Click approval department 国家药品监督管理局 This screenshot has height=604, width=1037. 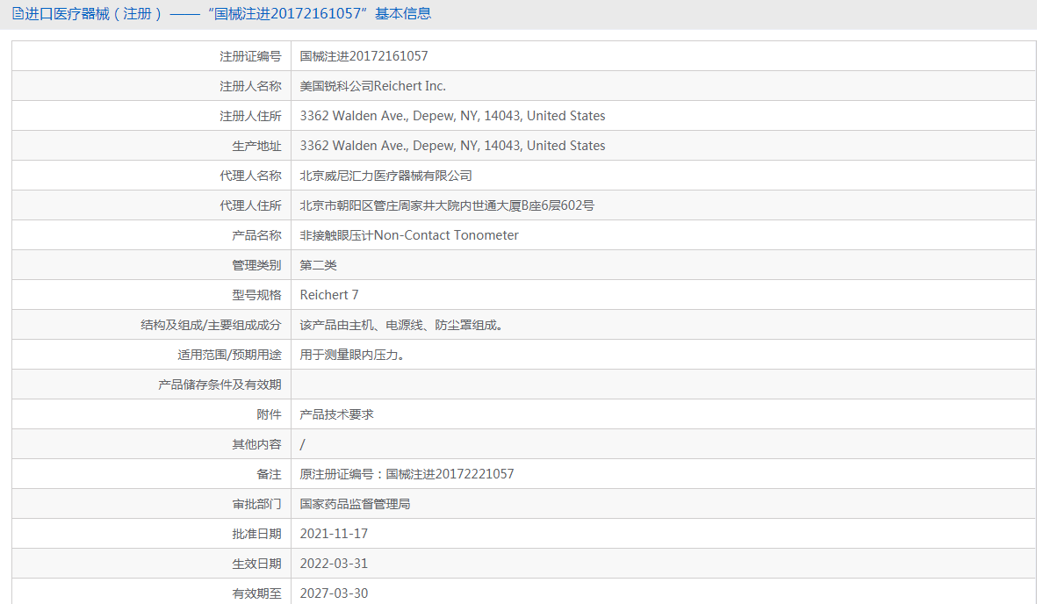click(x=355, y=504)
